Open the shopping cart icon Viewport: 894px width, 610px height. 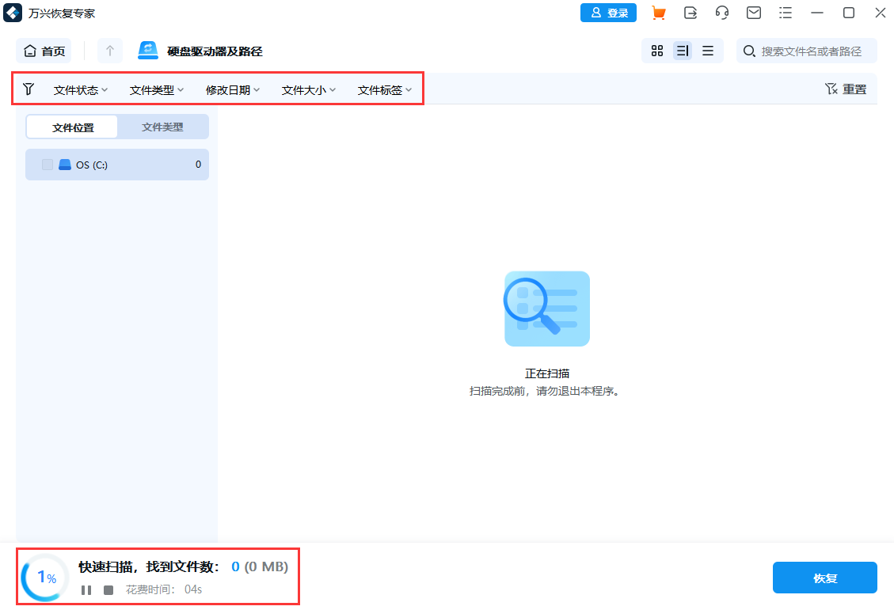pyautogui.click(x=658, y=13)
